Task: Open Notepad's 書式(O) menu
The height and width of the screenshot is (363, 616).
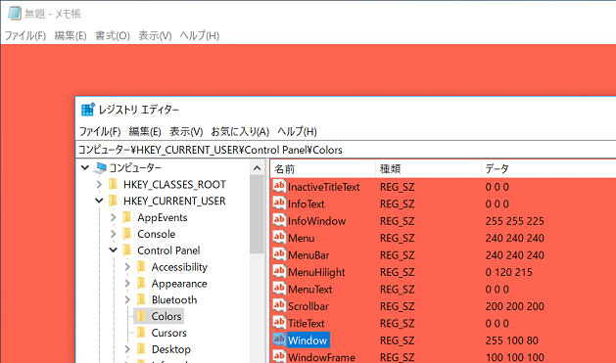Action: point(113,35)
